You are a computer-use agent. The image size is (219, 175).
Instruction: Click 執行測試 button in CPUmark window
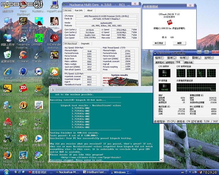click(159, 43)
